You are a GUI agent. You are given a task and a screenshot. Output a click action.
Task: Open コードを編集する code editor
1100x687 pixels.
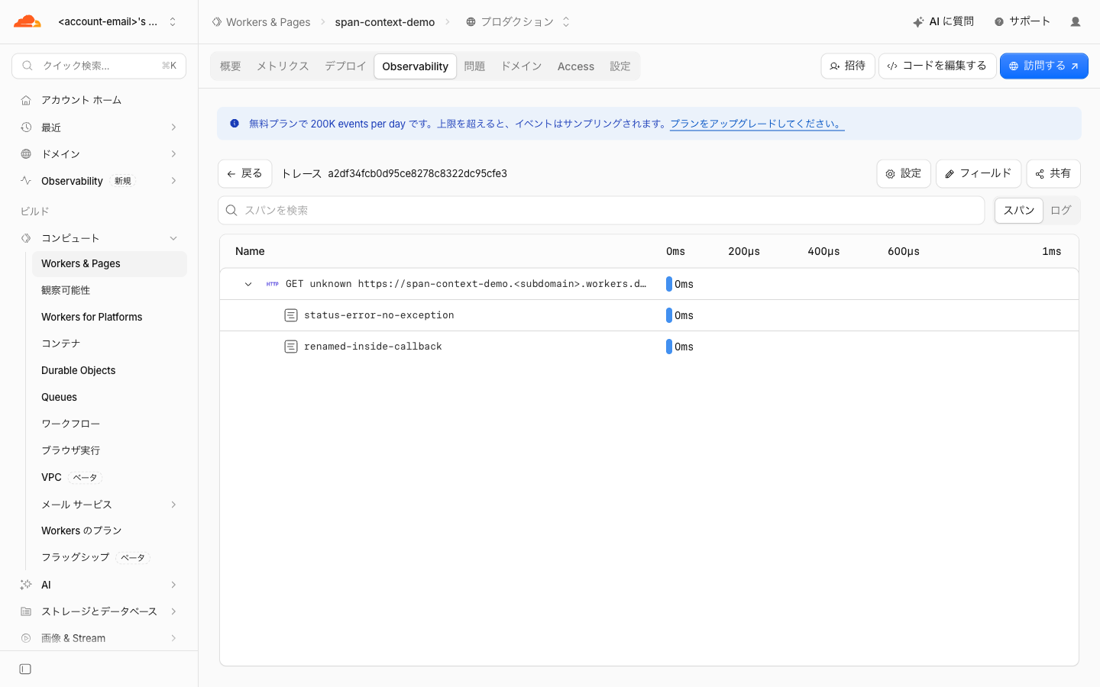(937, 66)
